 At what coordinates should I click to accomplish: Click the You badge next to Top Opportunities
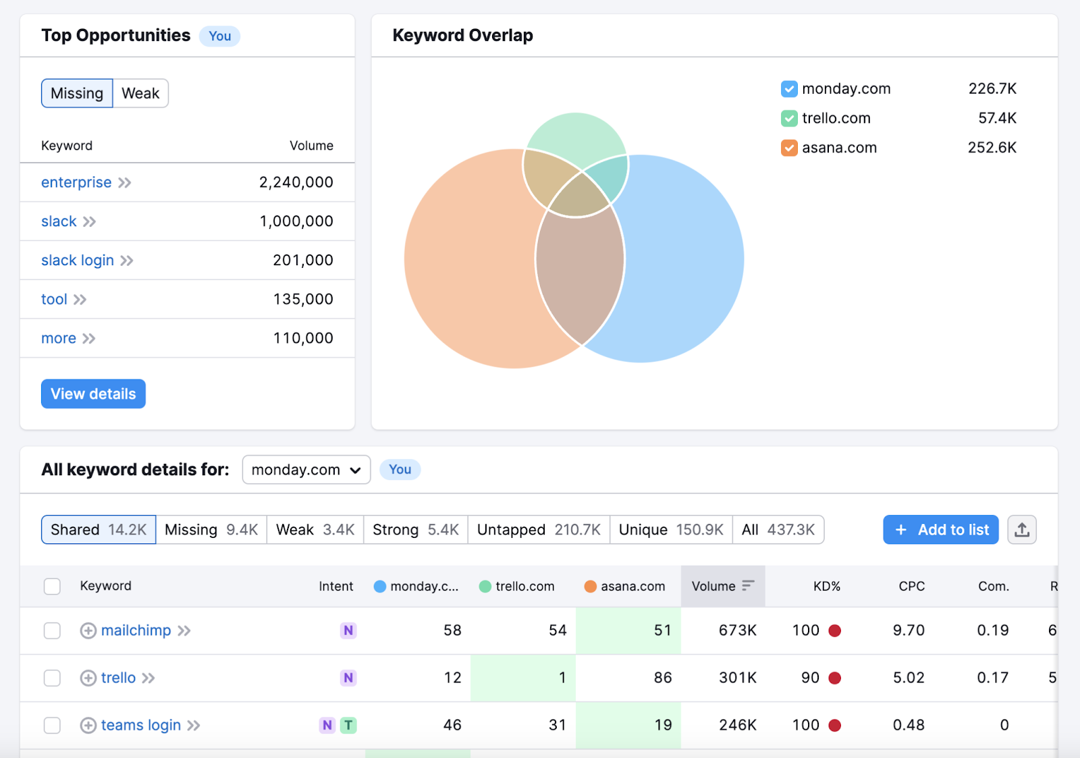pos(219,36)
